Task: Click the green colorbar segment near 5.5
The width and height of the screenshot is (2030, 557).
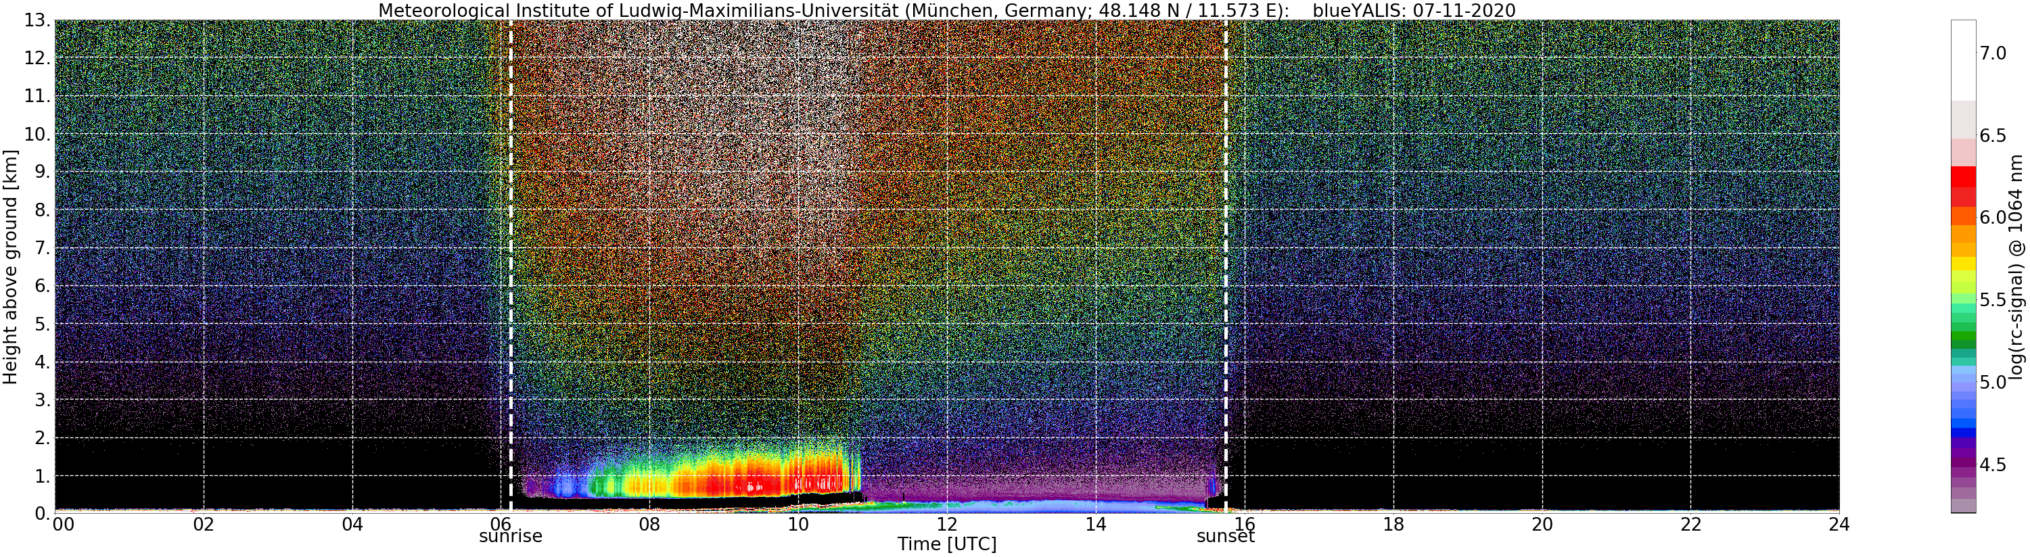Action: point(1963,299)
